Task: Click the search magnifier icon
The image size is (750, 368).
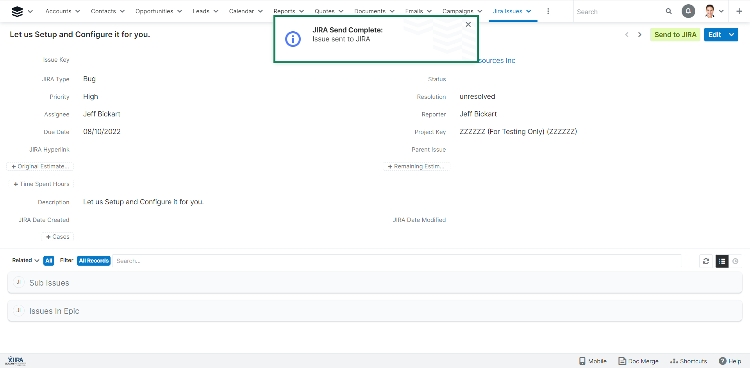Action: coord(669,11)
